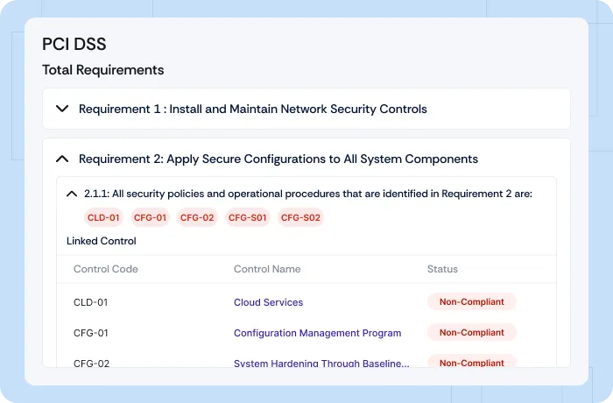Collapse the 2.1.1 sub-requirement chevron
The width and height of the screenshot is (613, 403).
click(72, 194)
